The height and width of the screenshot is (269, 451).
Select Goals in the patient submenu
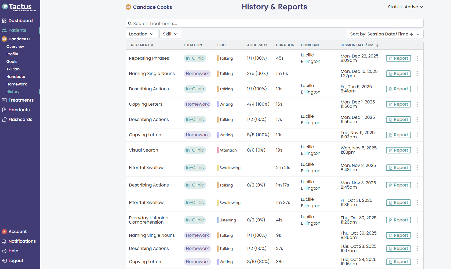(x=12, y=62)
